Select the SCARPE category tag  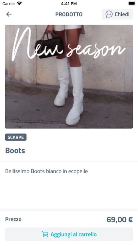tap(16, 137)
